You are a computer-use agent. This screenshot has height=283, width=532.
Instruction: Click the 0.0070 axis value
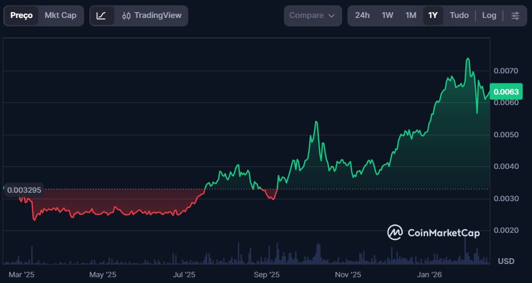[x=506, y=71]
